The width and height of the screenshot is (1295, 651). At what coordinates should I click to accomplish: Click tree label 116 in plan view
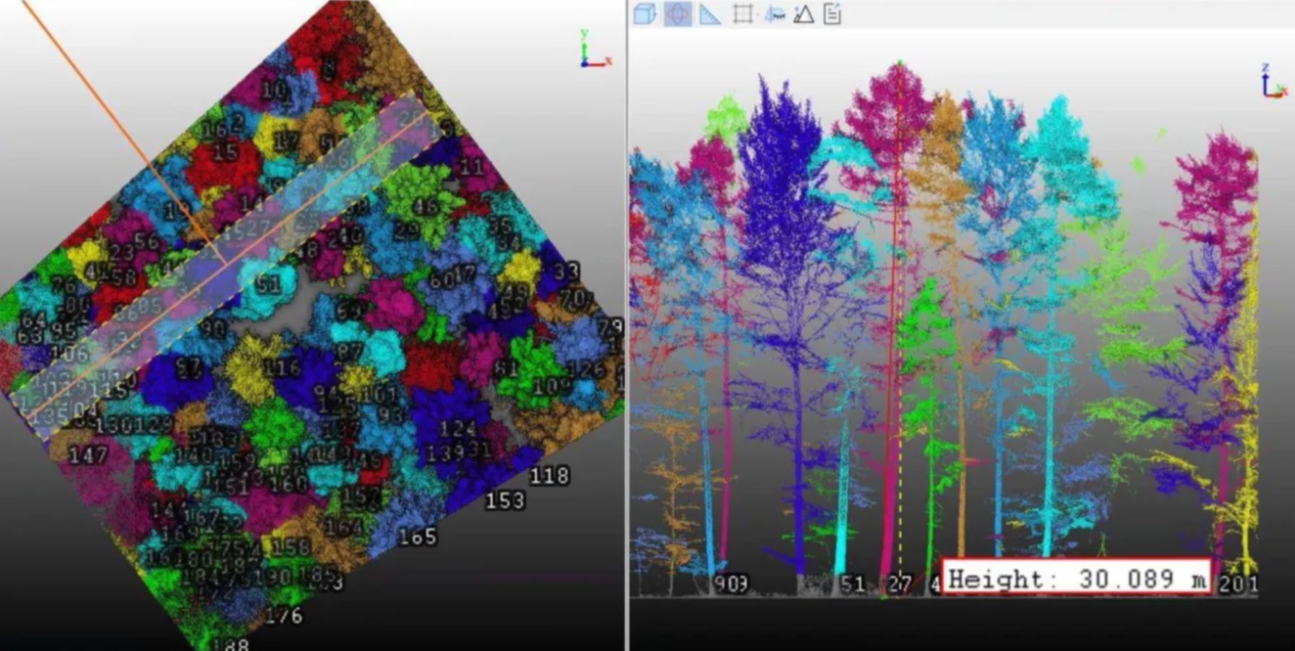(x=281, y=368)
